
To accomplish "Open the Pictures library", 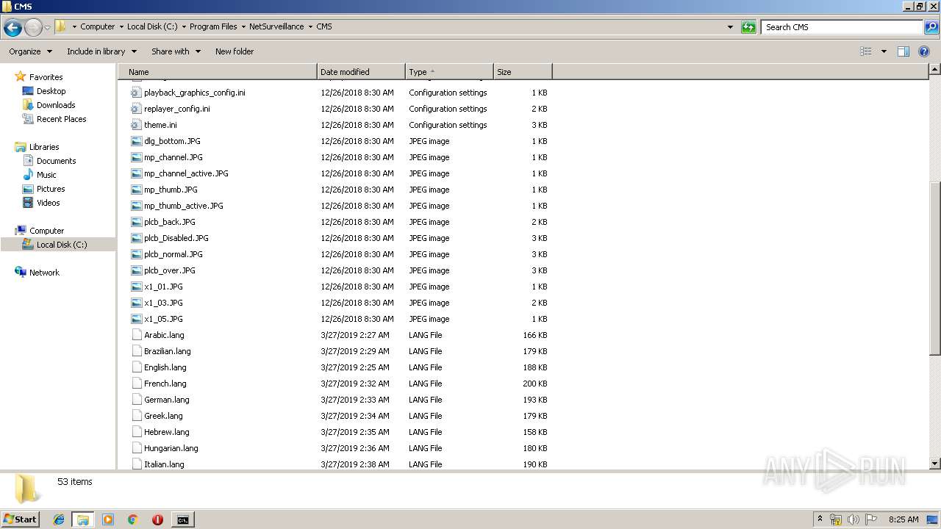I will (x=44, y=189).
